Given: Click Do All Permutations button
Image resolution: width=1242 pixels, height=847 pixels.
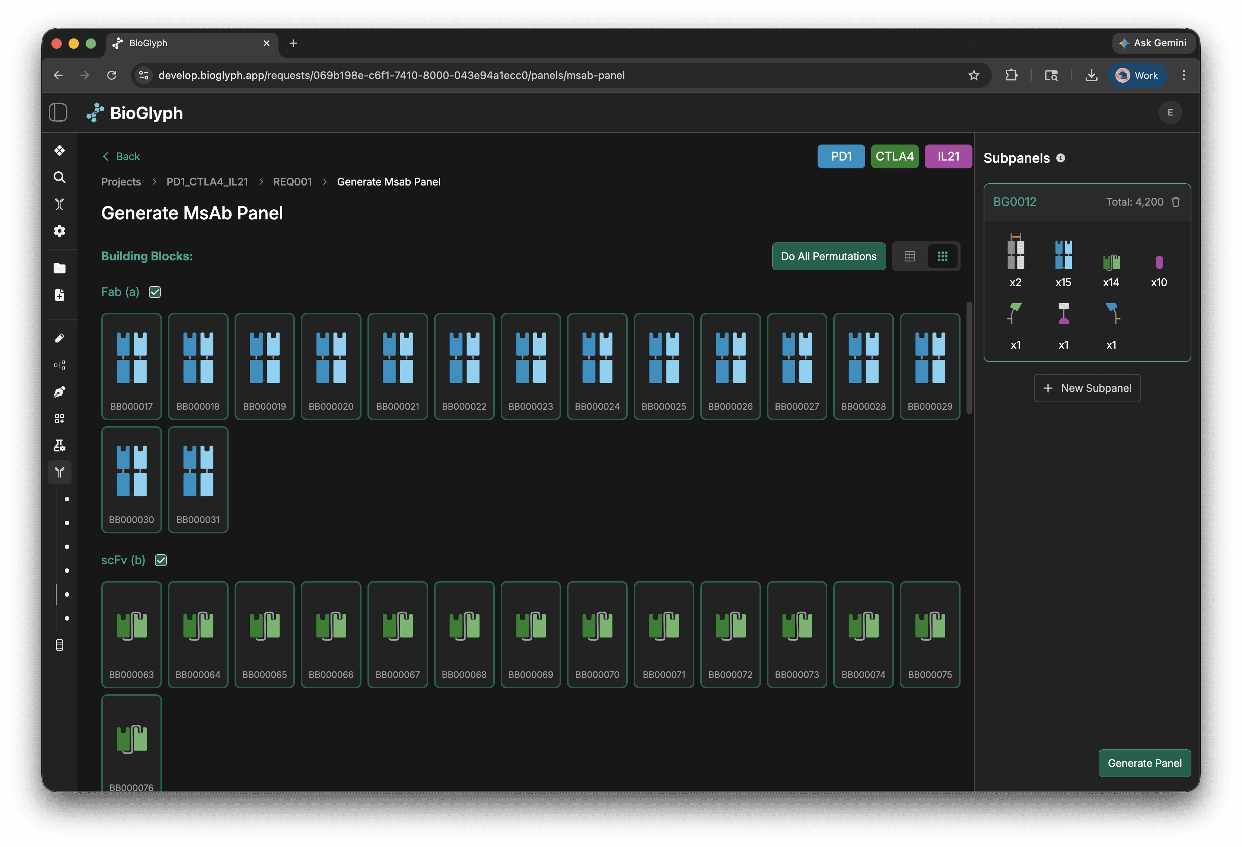Looking at the screenshot, I should tap(828, 257).
